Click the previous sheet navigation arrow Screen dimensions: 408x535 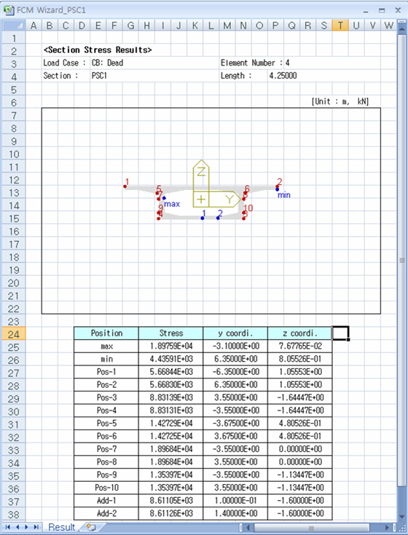tap(17, 528)
